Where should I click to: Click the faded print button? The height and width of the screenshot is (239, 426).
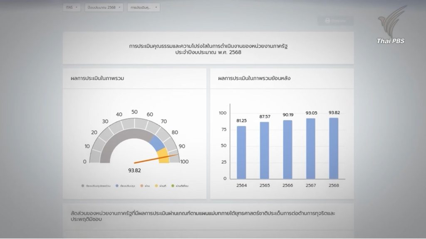(335, 20)
